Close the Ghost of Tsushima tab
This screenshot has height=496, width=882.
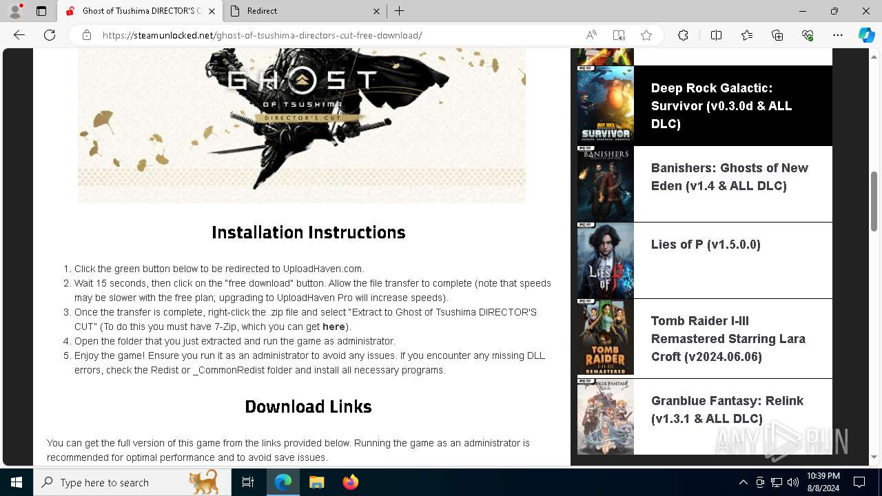coord(212,11)
